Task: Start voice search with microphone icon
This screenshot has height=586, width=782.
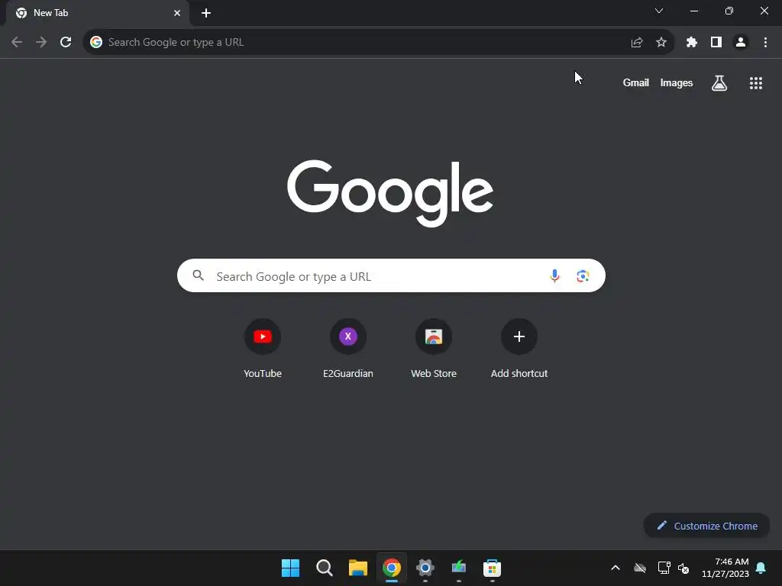Action: 554,275
